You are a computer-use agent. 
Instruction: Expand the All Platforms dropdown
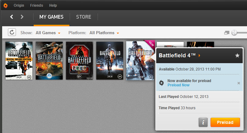[104, 33]
